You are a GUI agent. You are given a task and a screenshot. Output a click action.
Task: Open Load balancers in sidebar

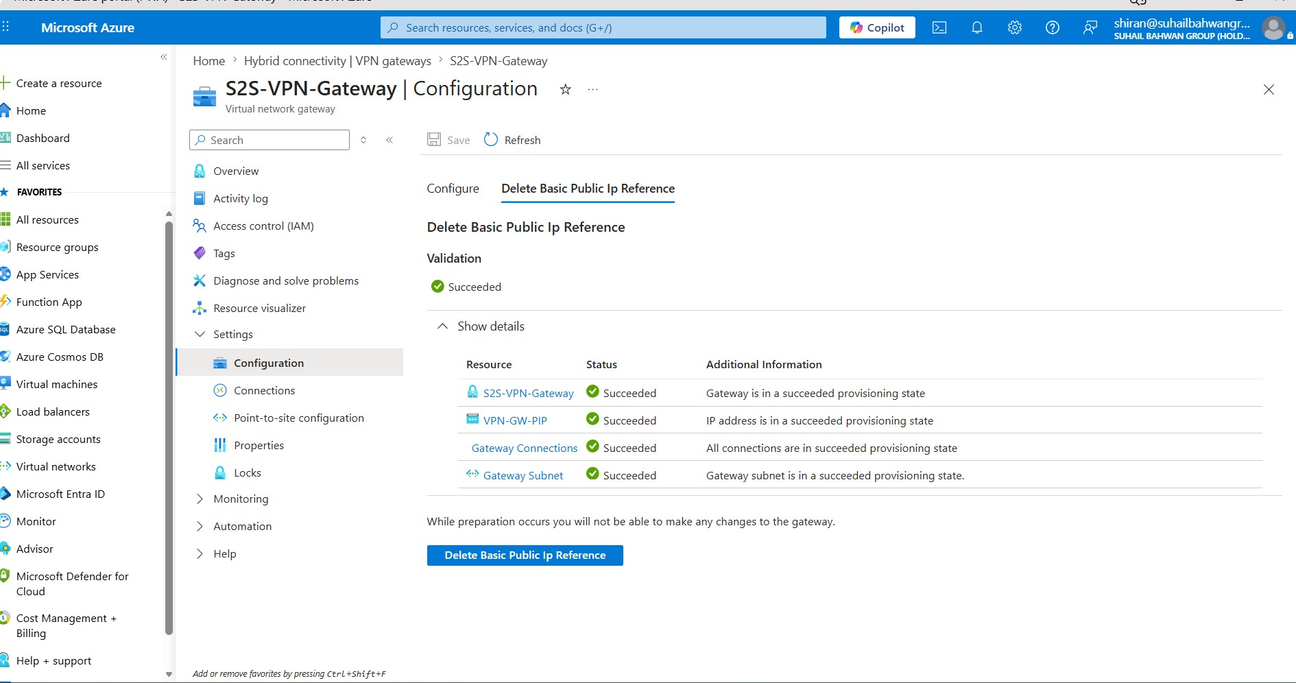click(53, 411)
